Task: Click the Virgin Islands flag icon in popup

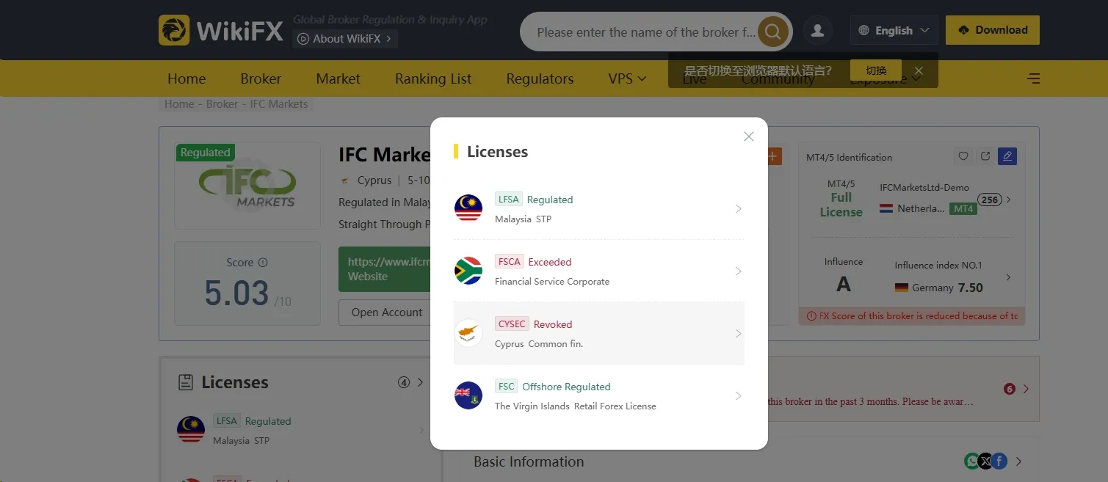Action: tap(468, 395)
